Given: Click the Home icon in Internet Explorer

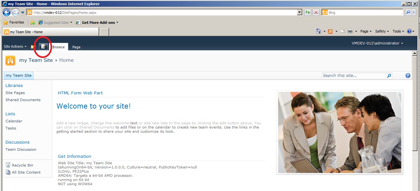Looking at the screenshot, I should [x=318, y=31].
